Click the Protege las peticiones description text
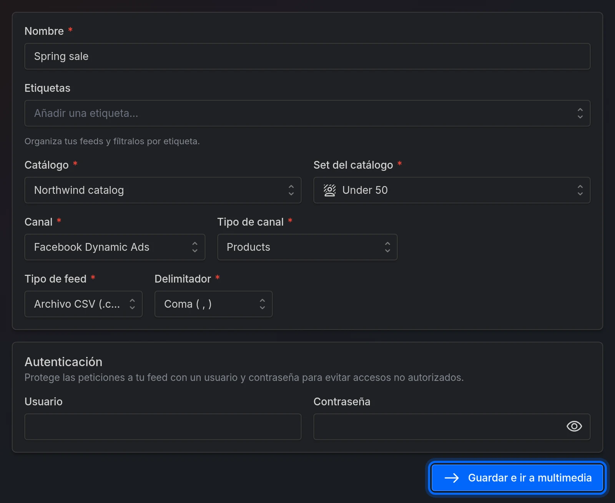This screenshot has width=615, height=503. click(244, 377)
